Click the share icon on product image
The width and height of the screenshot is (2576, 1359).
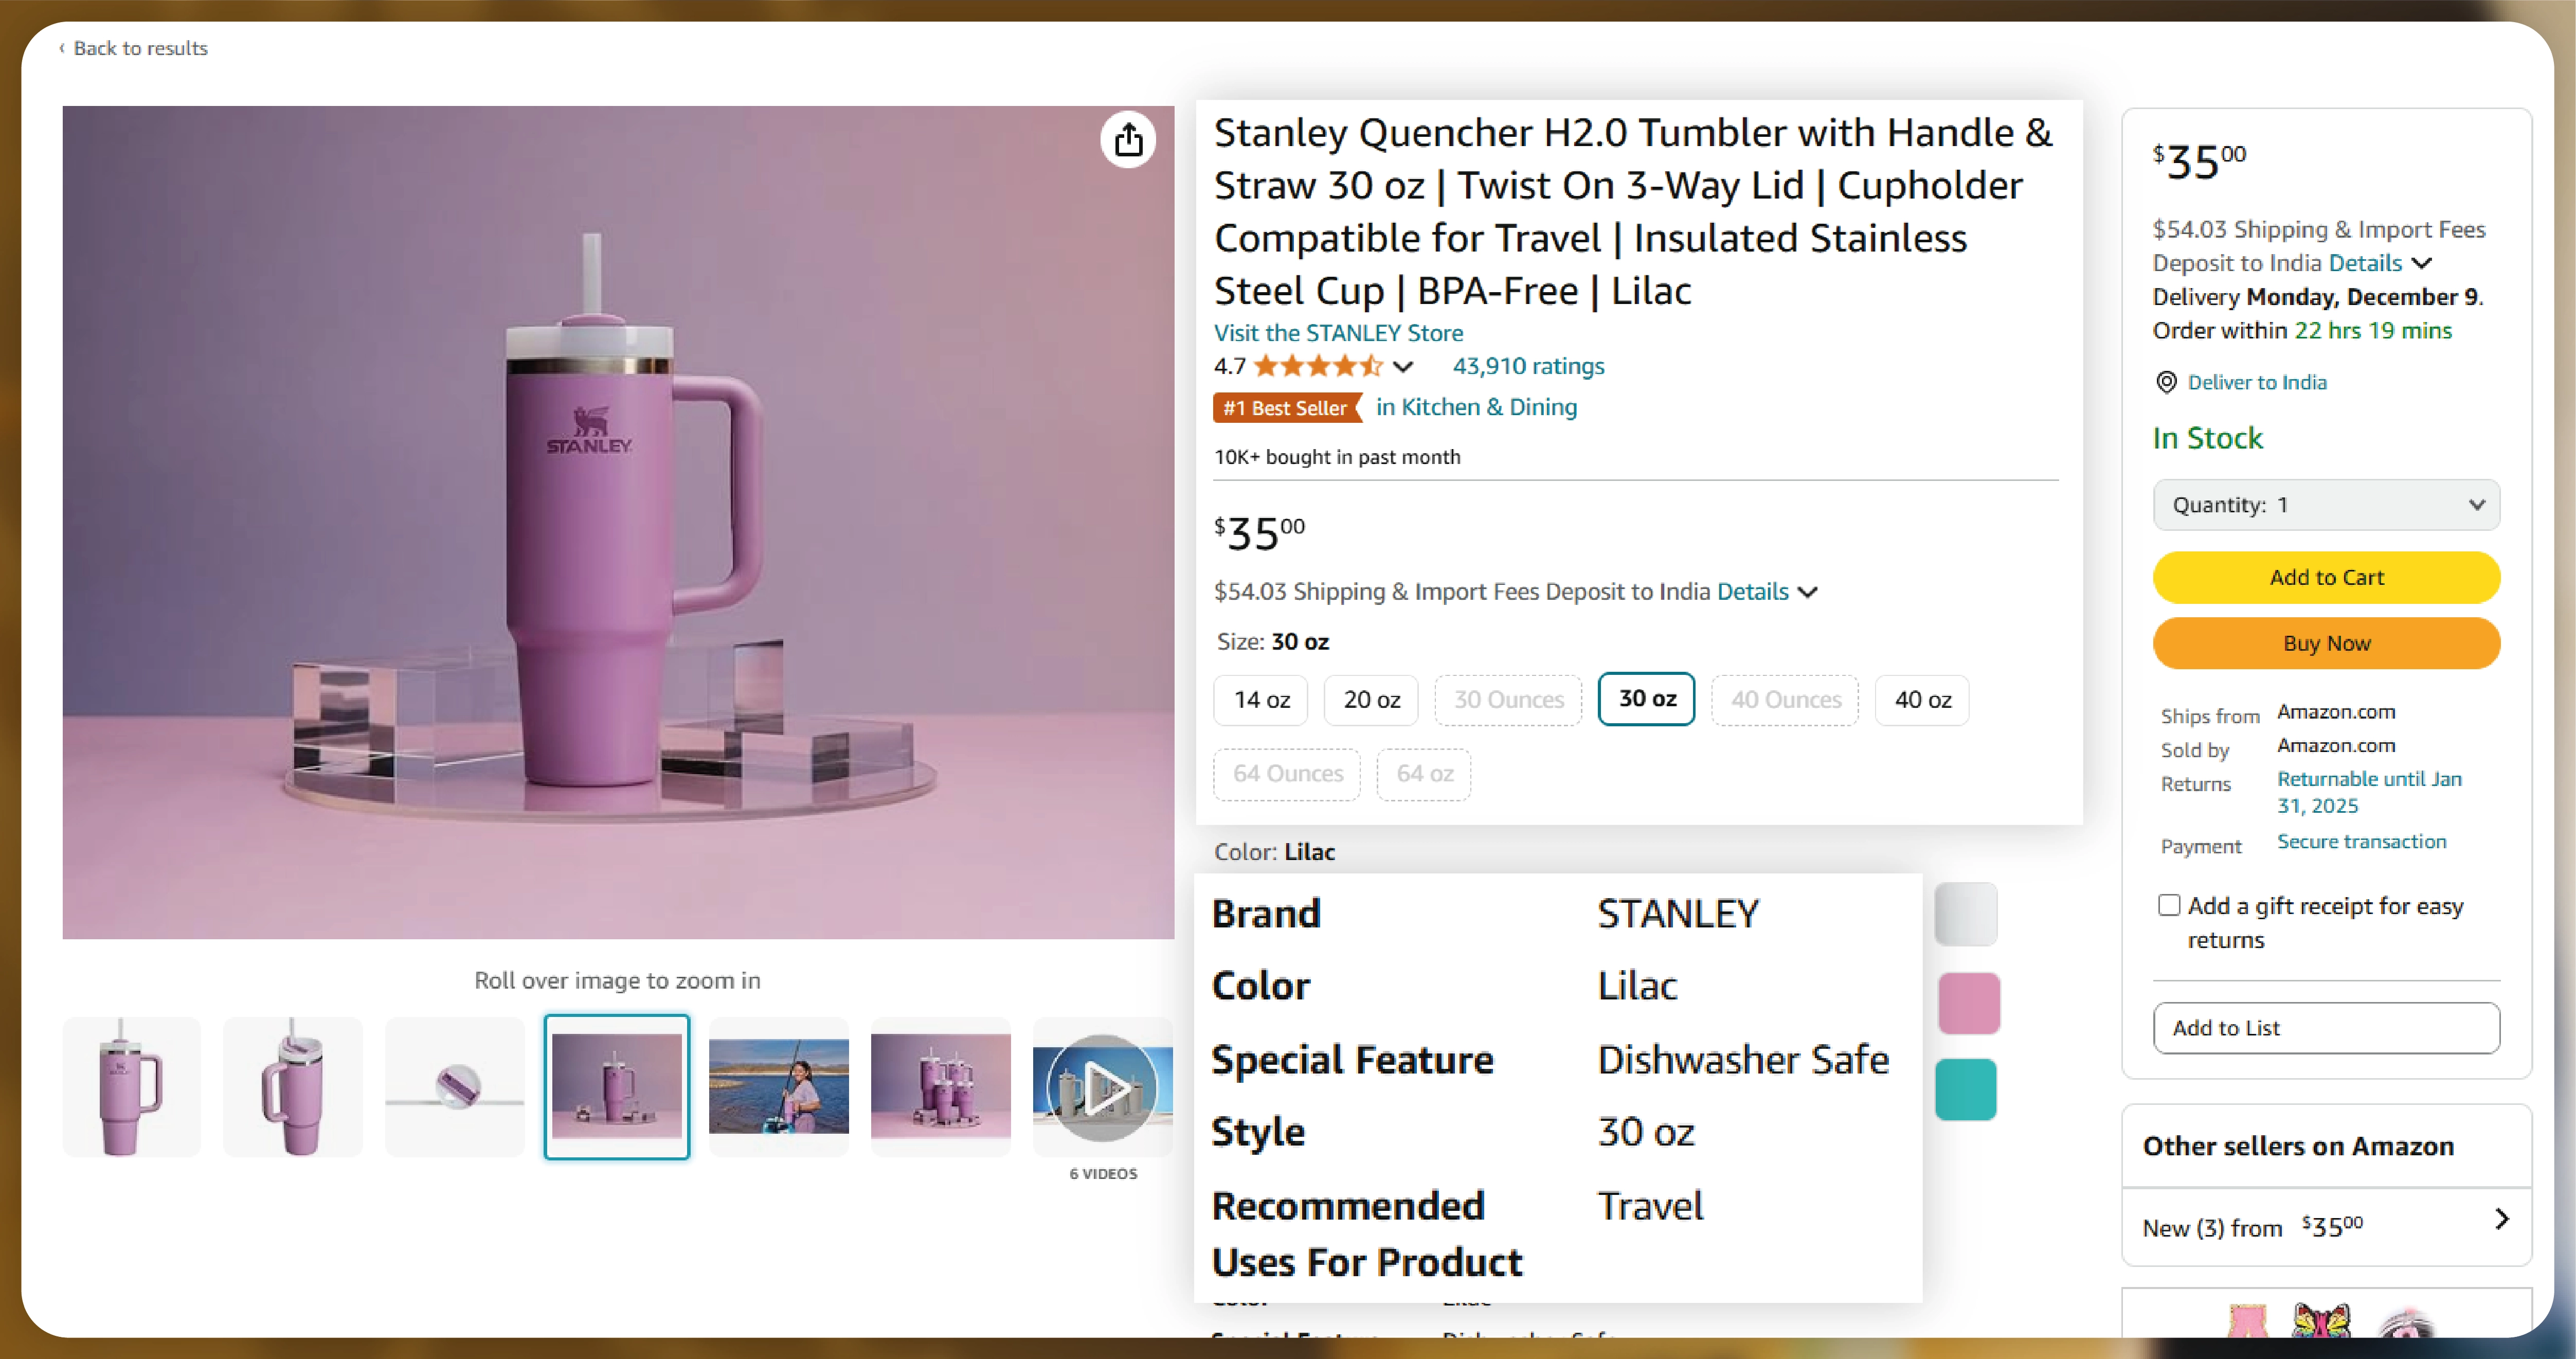(1129, 140)
